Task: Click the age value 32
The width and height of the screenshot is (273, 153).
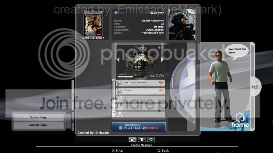Action: tap(162, 24)
